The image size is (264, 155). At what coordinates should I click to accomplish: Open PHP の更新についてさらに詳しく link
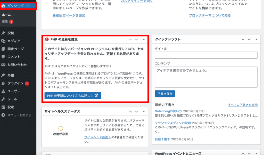click(x=72, y=96)
